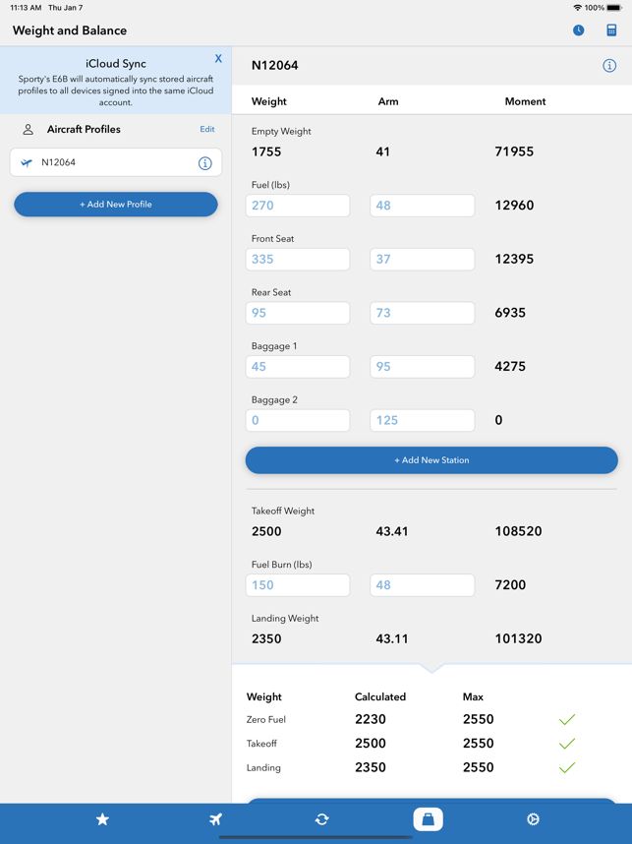
Task: Open the clock timer icon in header
Action: [x=578, y=30]
